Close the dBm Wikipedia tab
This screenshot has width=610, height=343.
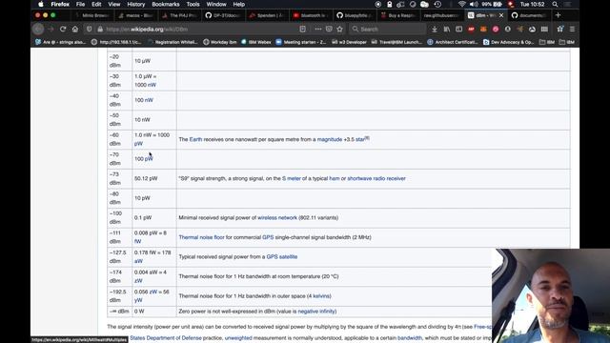(x=501, y=15)
